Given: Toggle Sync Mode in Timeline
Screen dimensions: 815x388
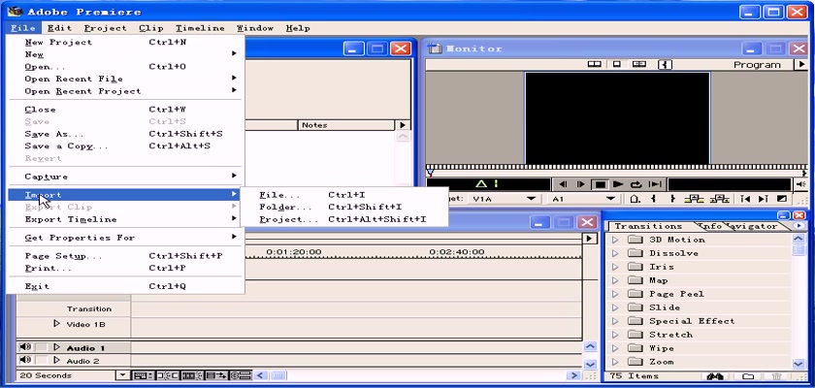Looking at the screenshot, I should [241, 375].
